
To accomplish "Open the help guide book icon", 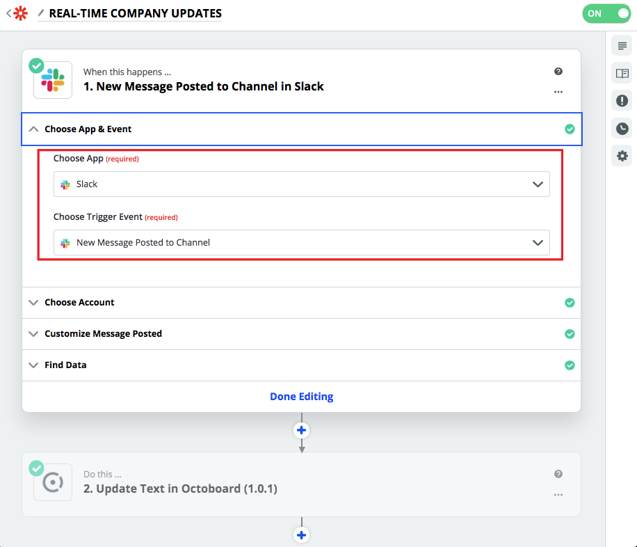I will (x=622, y=73).
